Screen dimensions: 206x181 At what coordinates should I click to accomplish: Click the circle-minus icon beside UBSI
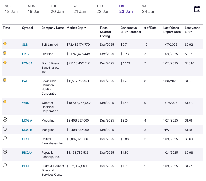pos(5,138)
